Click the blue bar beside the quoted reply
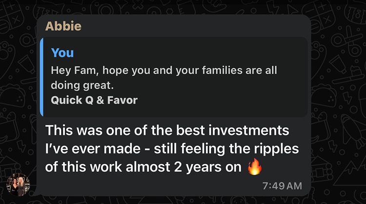The image size is (366, 204). coord(42,77)
